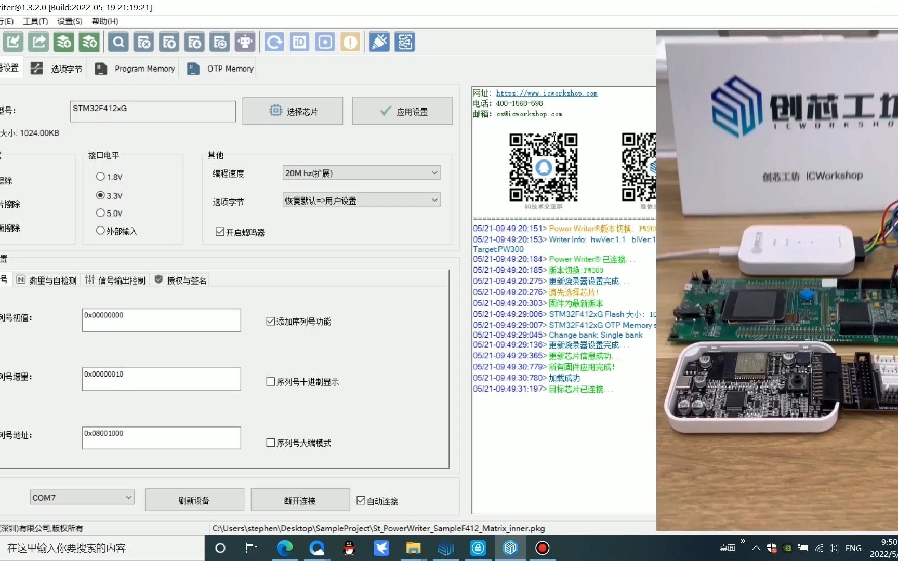Click the magnifier blank-check chip icon

(x=118, y=42)
